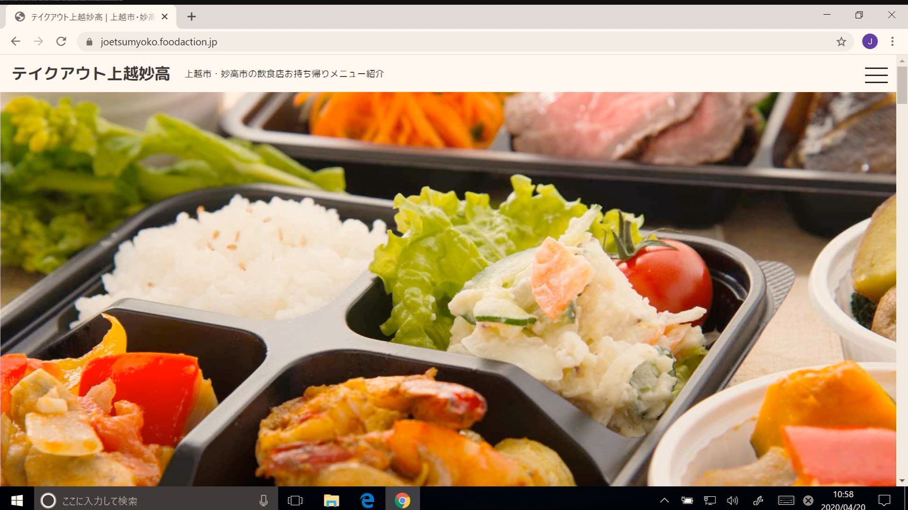The image size is (908, 510).
Task: Open File Explorer from the taskbar
Action: (x=331, y=501)
